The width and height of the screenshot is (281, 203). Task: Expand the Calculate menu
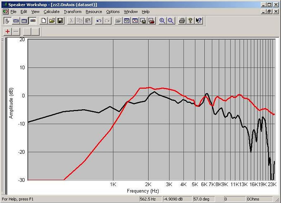click(52, 12)
